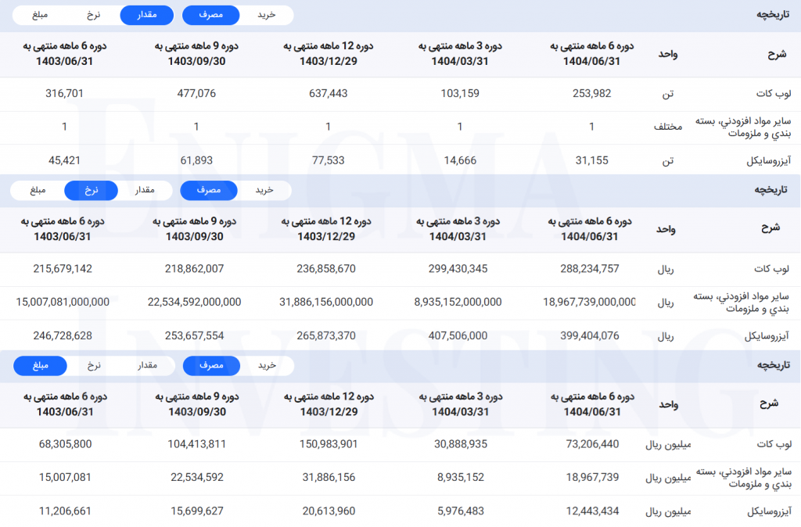Click the 150,983,901 amount cell
The image size is (801, 527).
[x=328, y=445]
